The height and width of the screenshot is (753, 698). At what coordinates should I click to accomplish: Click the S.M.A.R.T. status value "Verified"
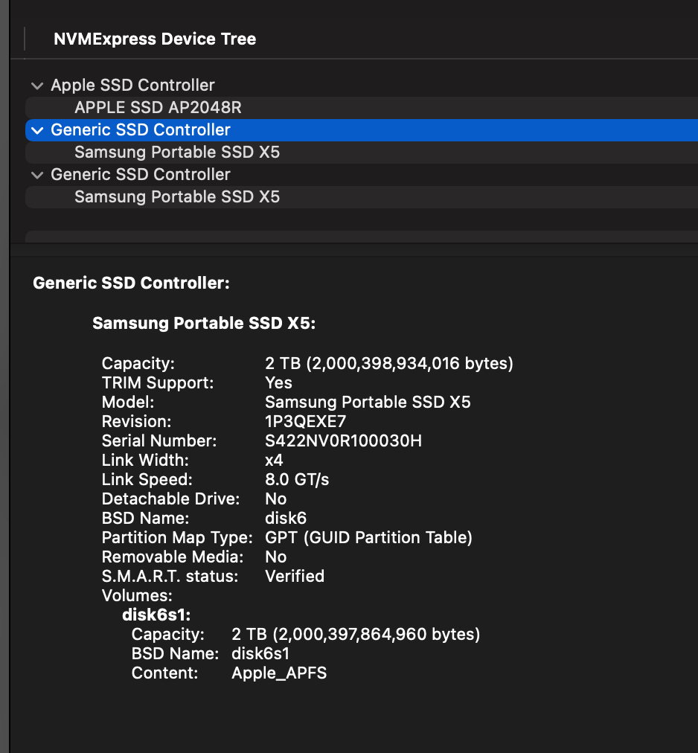pos(295,576)
